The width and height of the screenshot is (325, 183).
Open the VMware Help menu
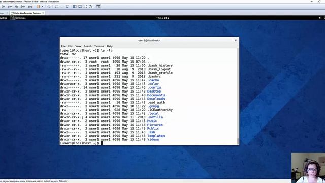coord(30,7)
